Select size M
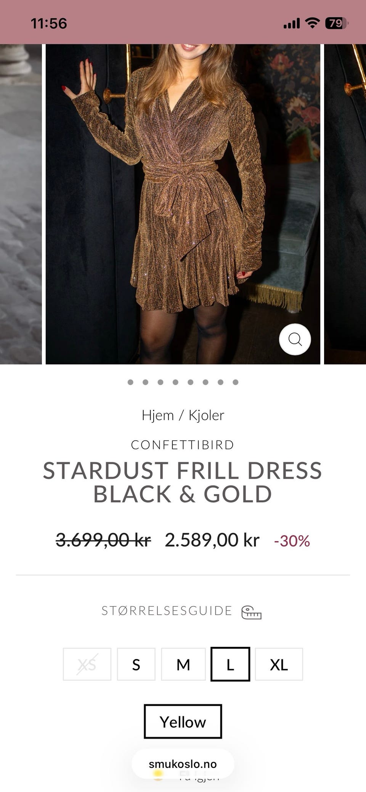This screenshot has width=366, height=792. [x=183, y=664]
